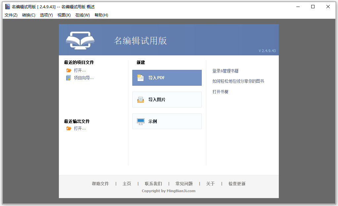Click the picture icon on 导入图片 button
338x206 pixels.
(141, 99)
